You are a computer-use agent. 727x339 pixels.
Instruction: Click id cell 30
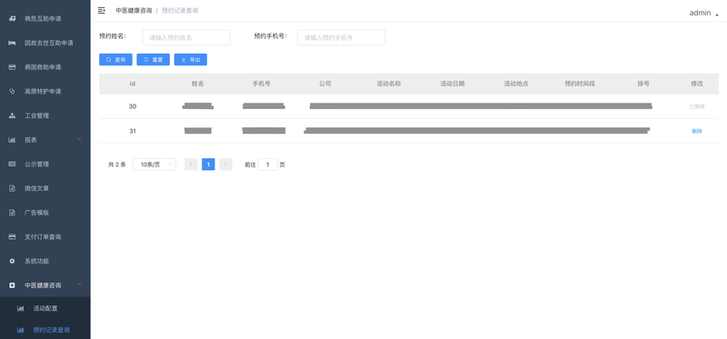[133, 106]
